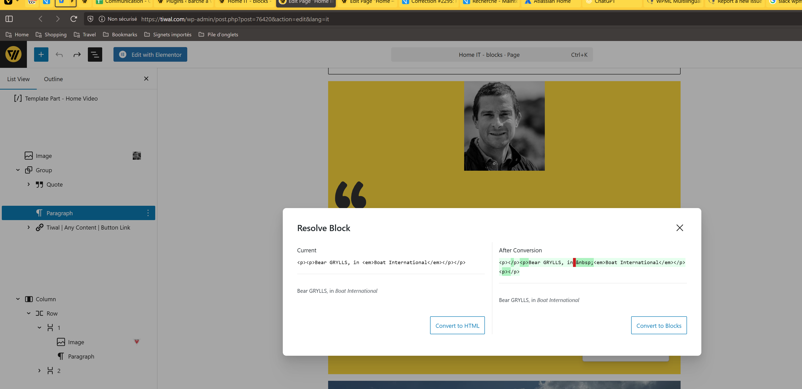Click the Image block thumbnail in list
This screenshot has width=802, height=389.
click(x=137, y=156)
